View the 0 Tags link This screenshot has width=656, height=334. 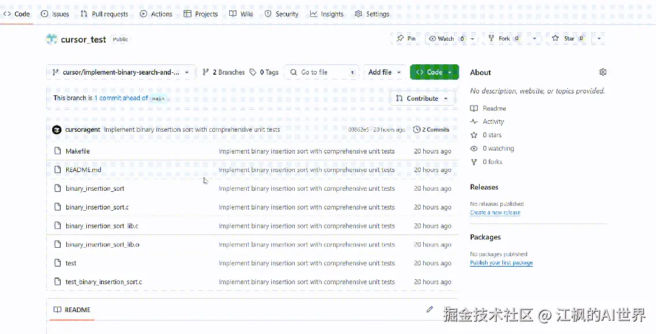click(264, 72)
